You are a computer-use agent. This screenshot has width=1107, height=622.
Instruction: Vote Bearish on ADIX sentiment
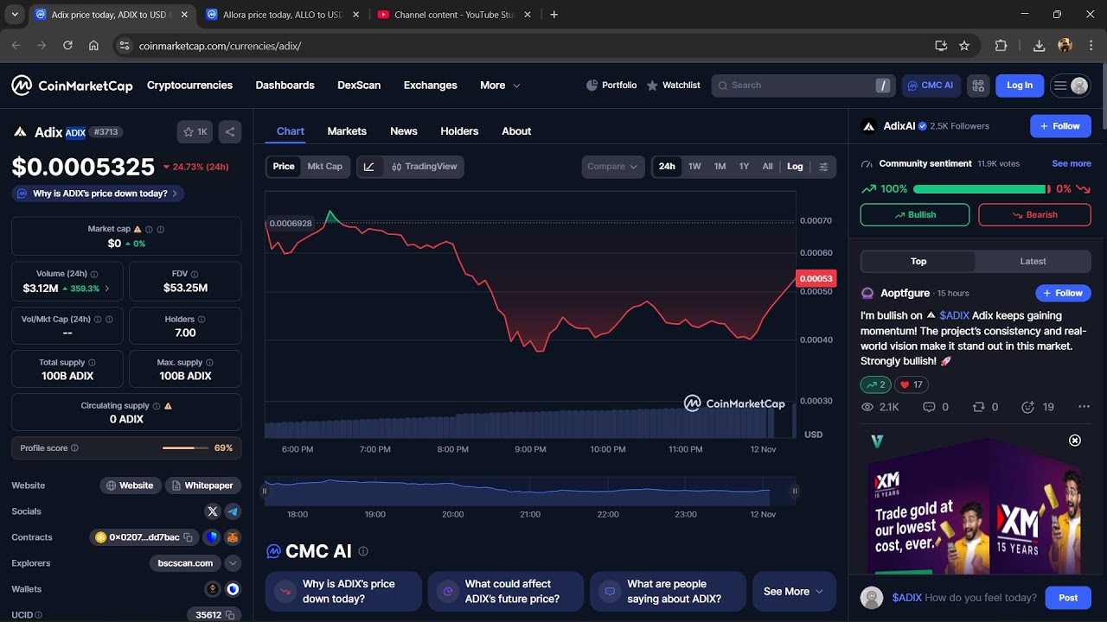[x=1034, y=215]
